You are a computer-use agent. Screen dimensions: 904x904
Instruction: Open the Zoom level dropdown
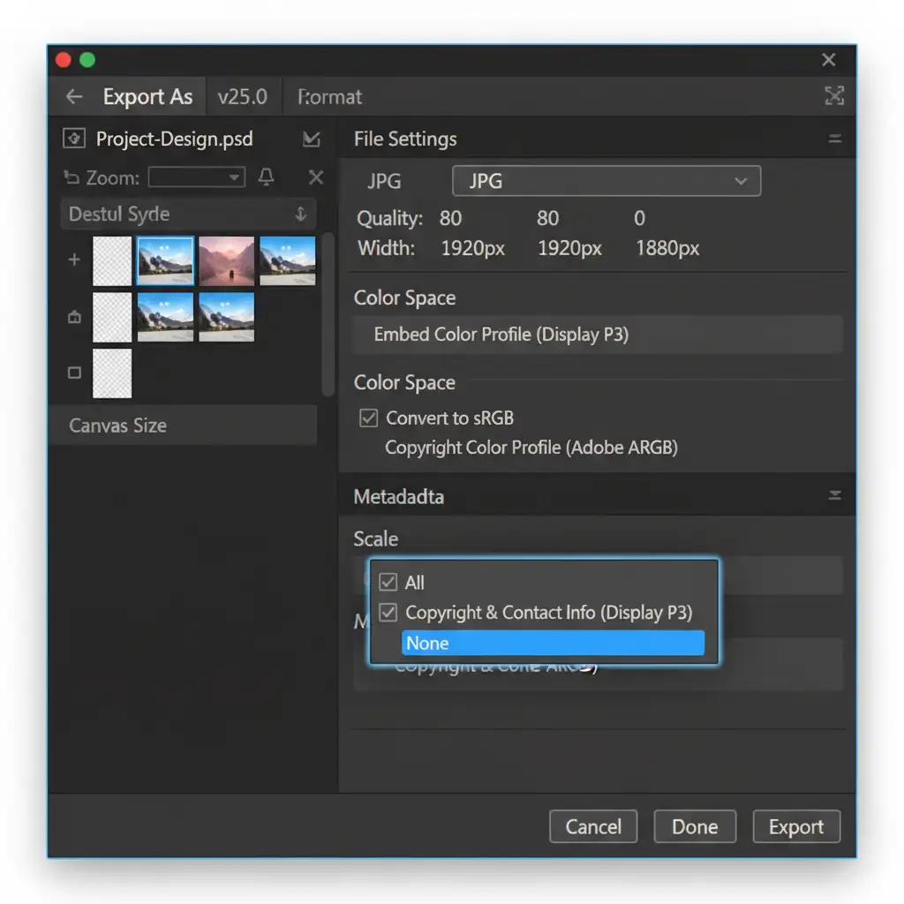(x=196, y=177)
